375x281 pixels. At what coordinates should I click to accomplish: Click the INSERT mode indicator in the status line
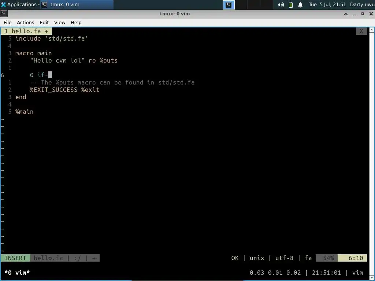pos(15,258)
